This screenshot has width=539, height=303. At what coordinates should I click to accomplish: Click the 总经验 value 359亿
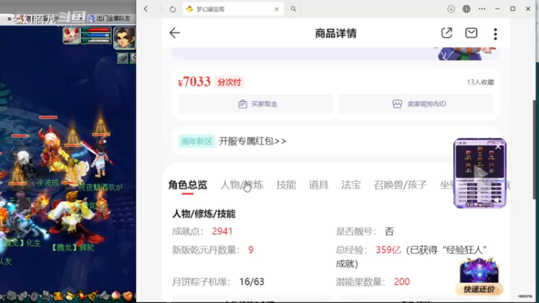(388, 250)
